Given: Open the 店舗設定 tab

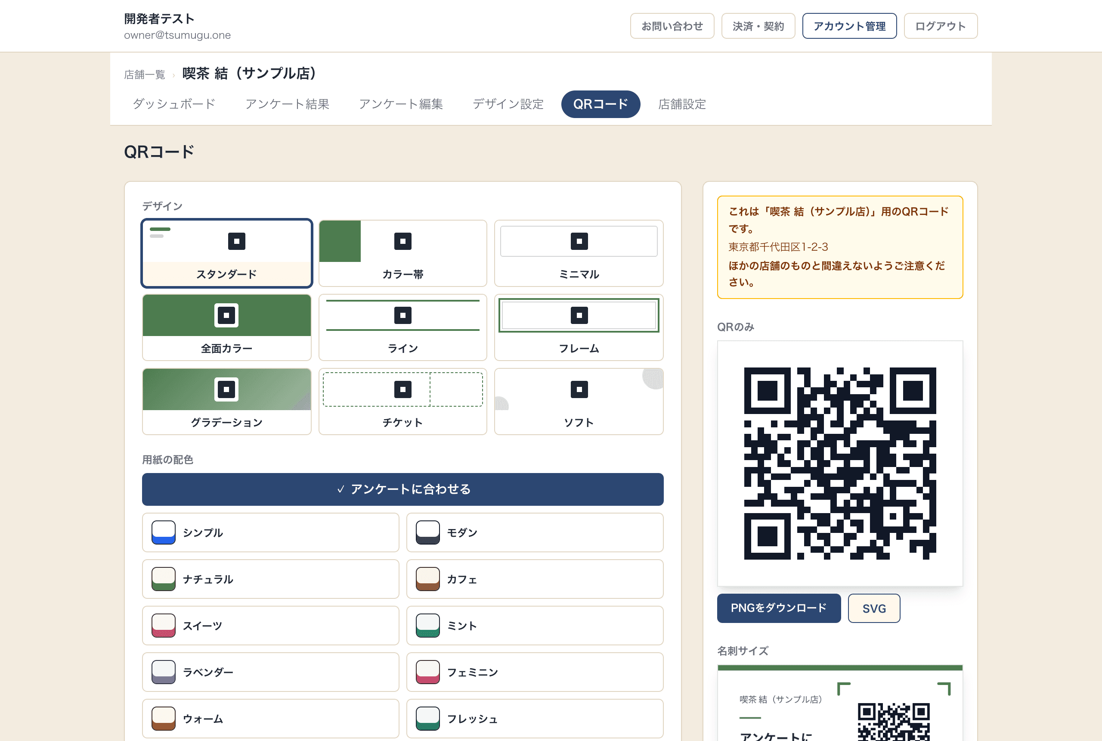Looking at the screenshot, I should (x=682, y=104).
